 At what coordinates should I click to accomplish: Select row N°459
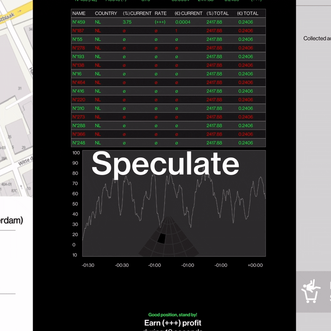168,22
